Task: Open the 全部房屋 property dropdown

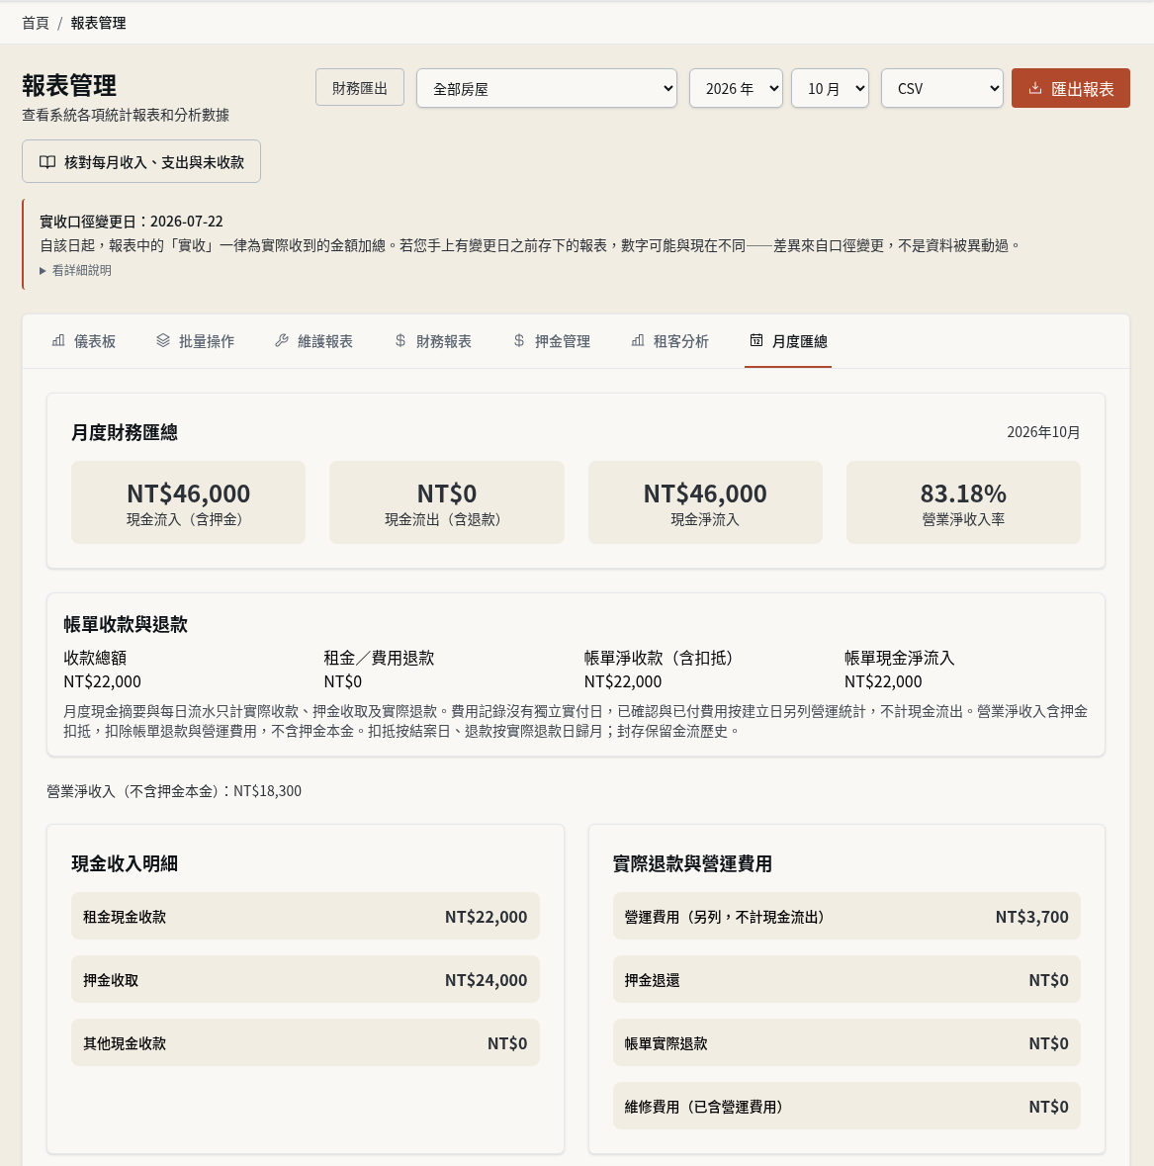Action: [547, 88]
